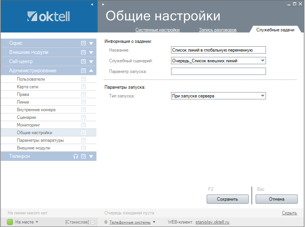The width and height of the screenshot is (305, 227).
Task: Open the stanislav.oktell.ru web client link
Action: tap(212, 222)
